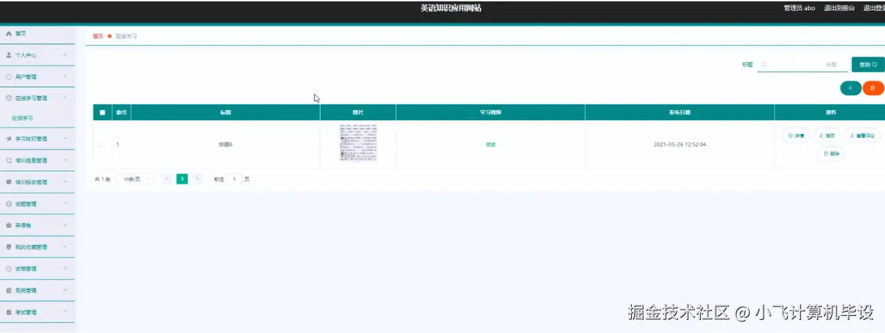Click the magnifier icon inside the 标题 search field
The width and height of the screenshot is (885, 333).
764,65
